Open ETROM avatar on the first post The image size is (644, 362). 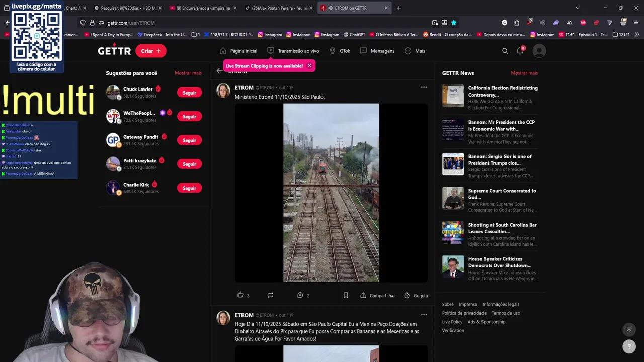(x=223, y=91)
